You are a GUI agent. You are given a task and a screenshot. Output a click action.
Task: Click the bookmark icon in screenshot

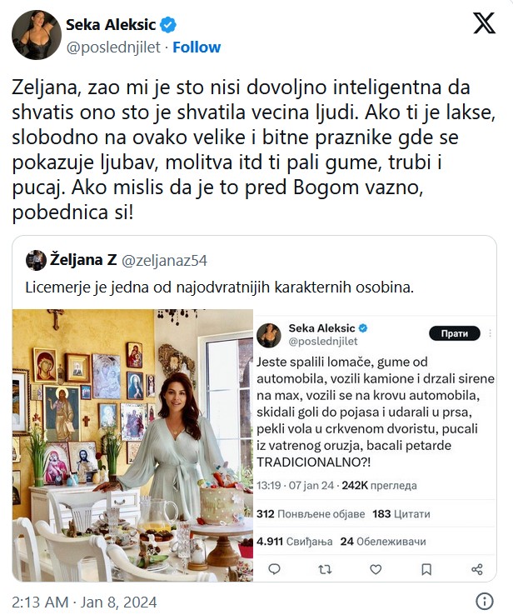426,568
